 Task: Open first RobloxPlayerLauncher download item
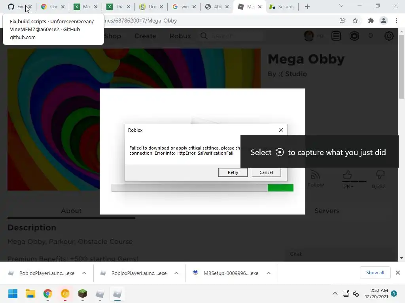click(42, 273)
